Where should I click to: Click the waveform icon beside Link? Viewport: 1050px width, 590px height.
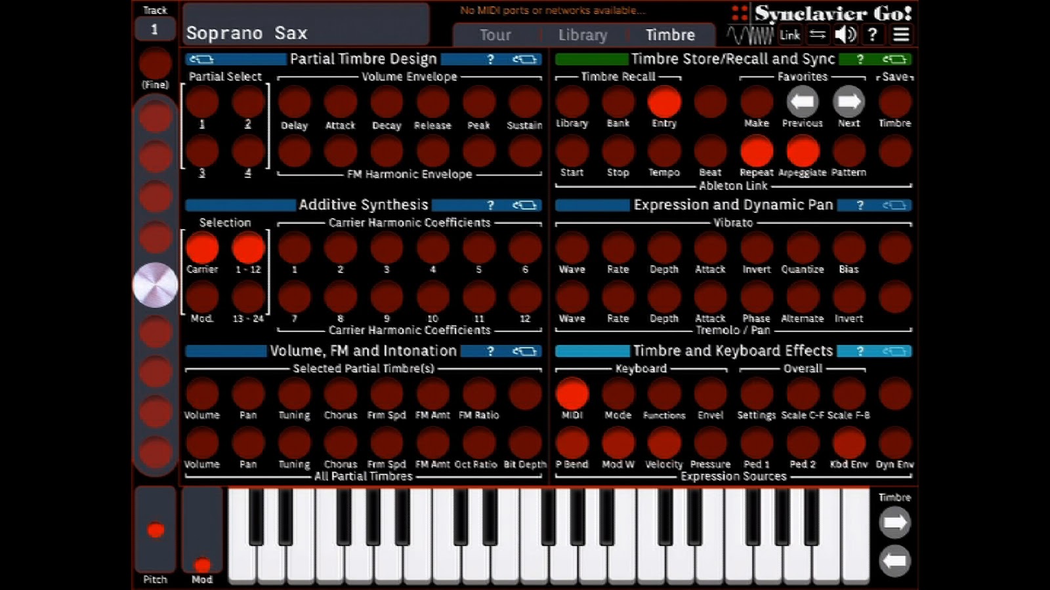point(751,34)
